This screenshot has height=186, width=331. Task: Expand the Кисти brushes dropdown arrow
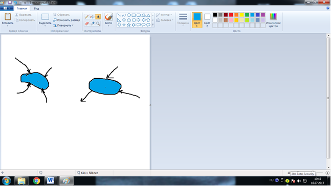108,26
